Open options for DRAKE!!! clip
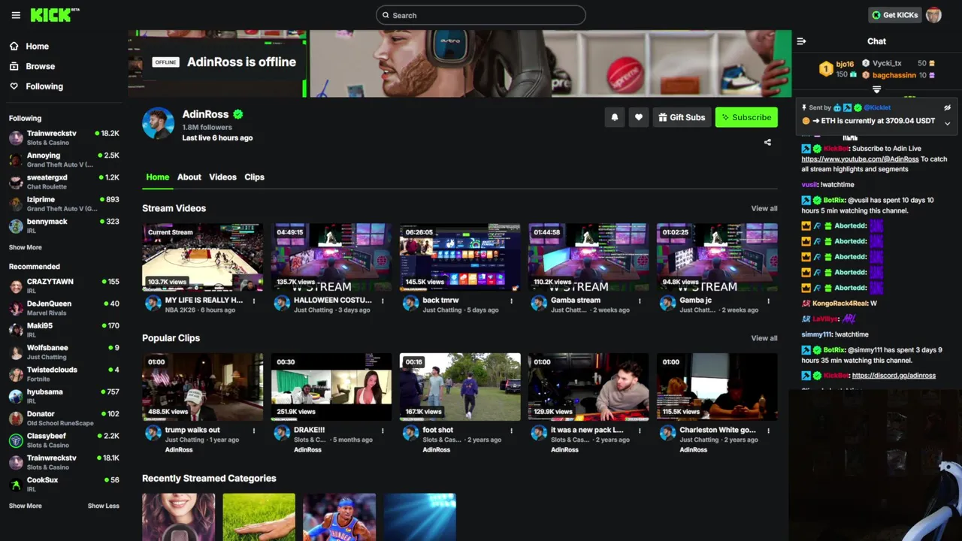The image size is (962, 541). (x=383, y=431)
